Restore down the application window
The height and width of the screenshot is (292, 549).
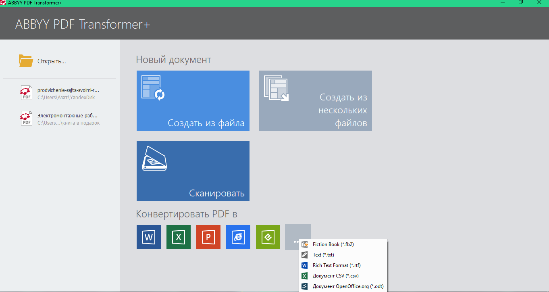(521, 2)
